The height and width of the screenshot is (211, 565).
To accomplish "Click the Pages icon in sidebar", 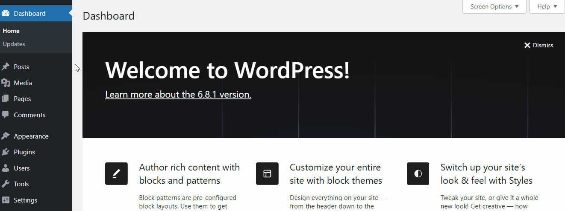I will point(5,99).
